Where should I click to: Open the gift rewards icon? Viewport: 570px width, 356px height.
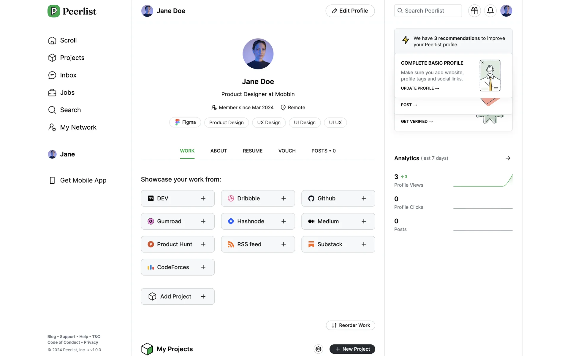pyautogui.click(x=474, y=11)
